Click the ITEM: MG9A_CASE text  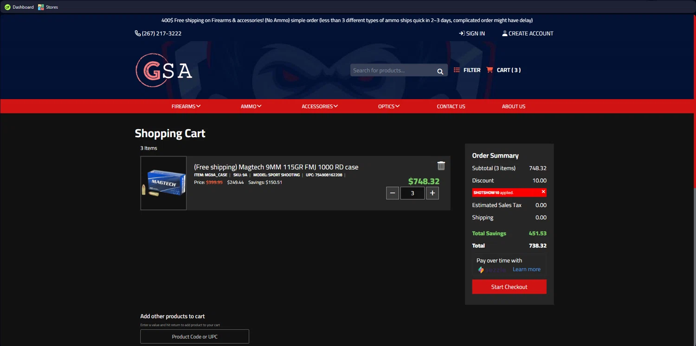(x=211, y=175)
